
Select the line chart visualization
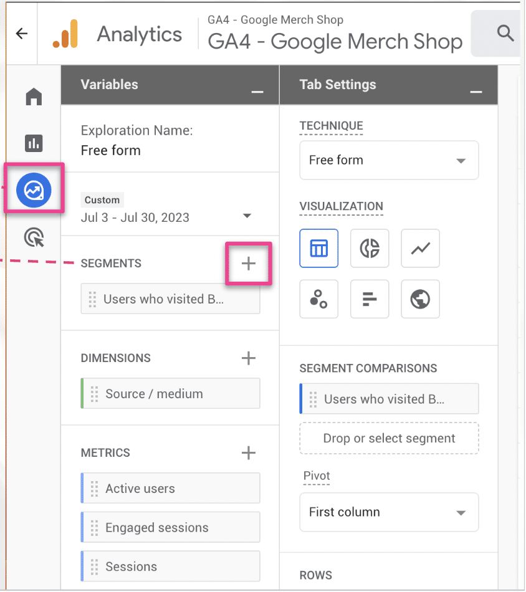pos(420,248)
